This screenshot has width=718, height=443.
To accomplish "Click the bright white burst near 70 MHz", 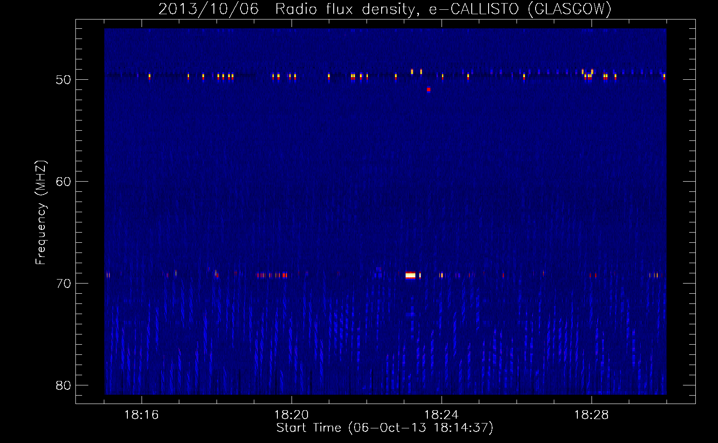I will click(x=410, y=276).
